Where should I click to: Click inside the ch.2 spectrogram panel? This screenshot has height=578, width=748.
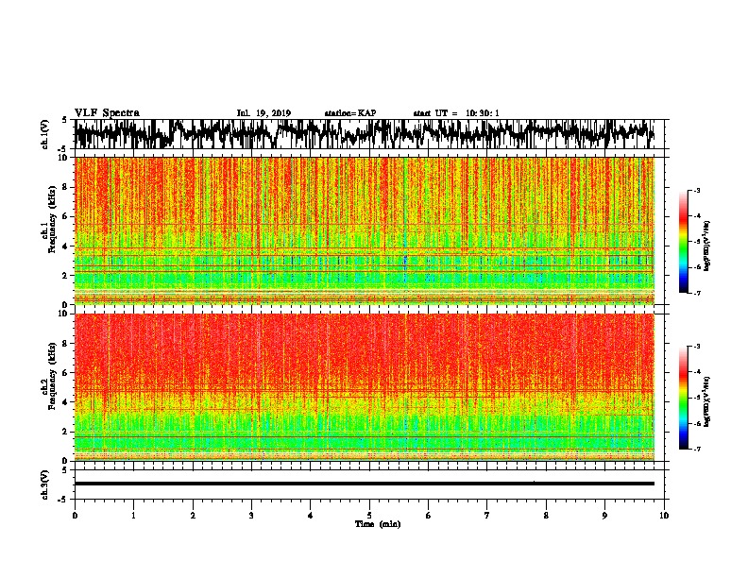pos(365,387)
